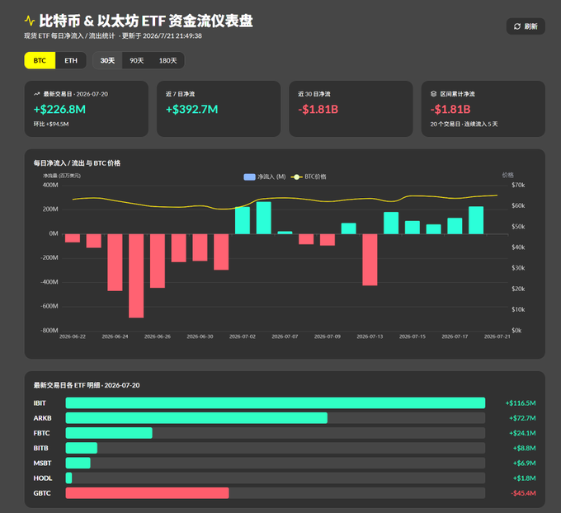Click the ARKB ticker label
Image resolution: width=561 pixels, height=513 pixels.
tap(43, 418)
